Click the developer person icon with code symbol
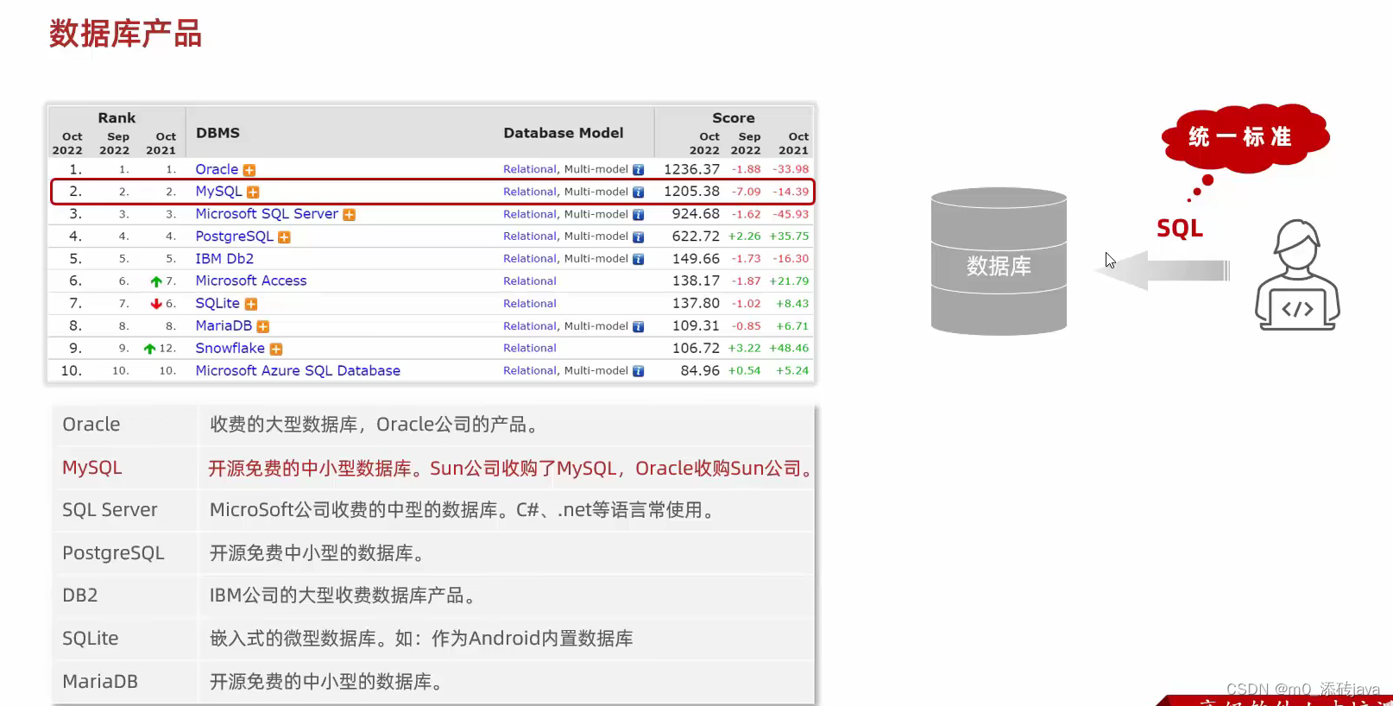The width and height of the screenshot is (1393, 706). (1297, 274)
